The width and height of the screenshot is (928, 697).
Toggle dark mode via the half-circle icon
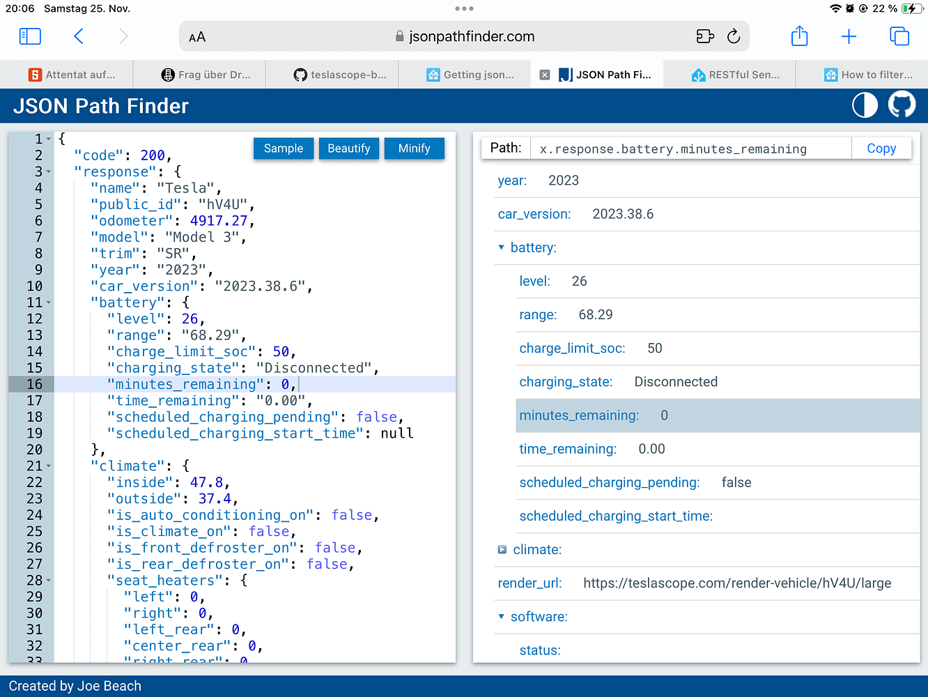click(864, 105)
